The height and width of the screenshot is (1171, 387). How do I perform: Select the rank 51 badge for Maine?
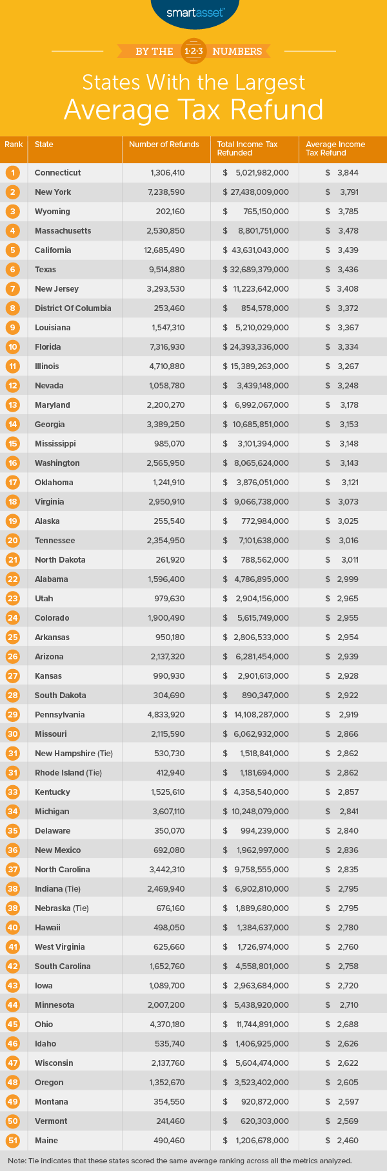coord(14,1141)
